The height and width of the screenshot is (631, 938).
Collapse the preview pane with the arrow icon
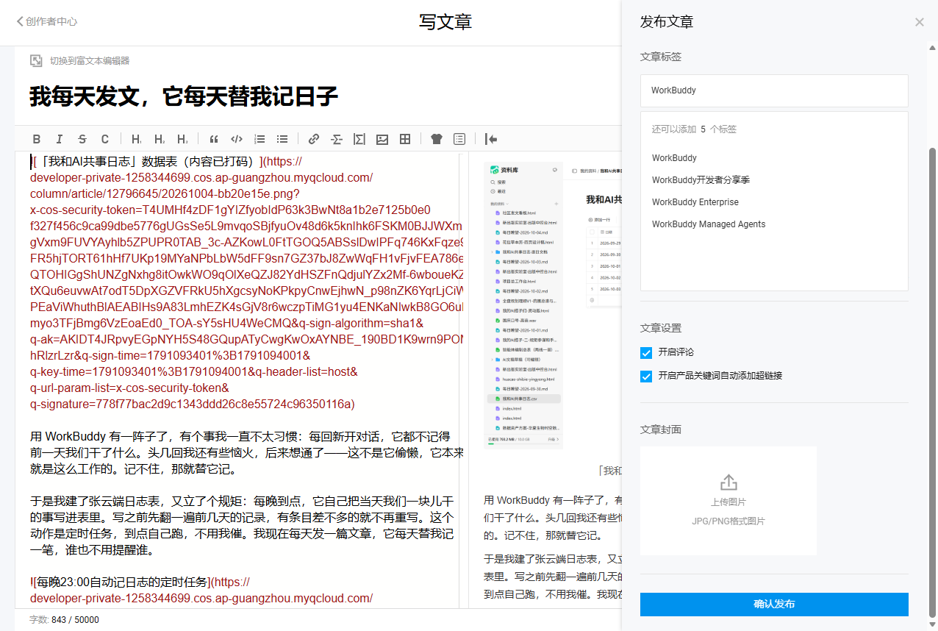tap(491, 139)
